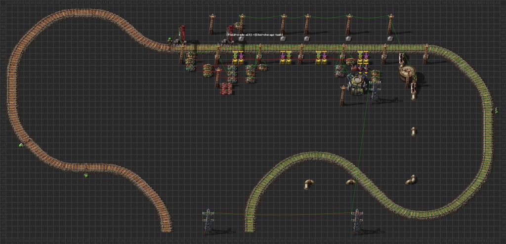Click the big electric pole next to the large round machine
This screenshot has width=506, height=244.
point(376,89)
